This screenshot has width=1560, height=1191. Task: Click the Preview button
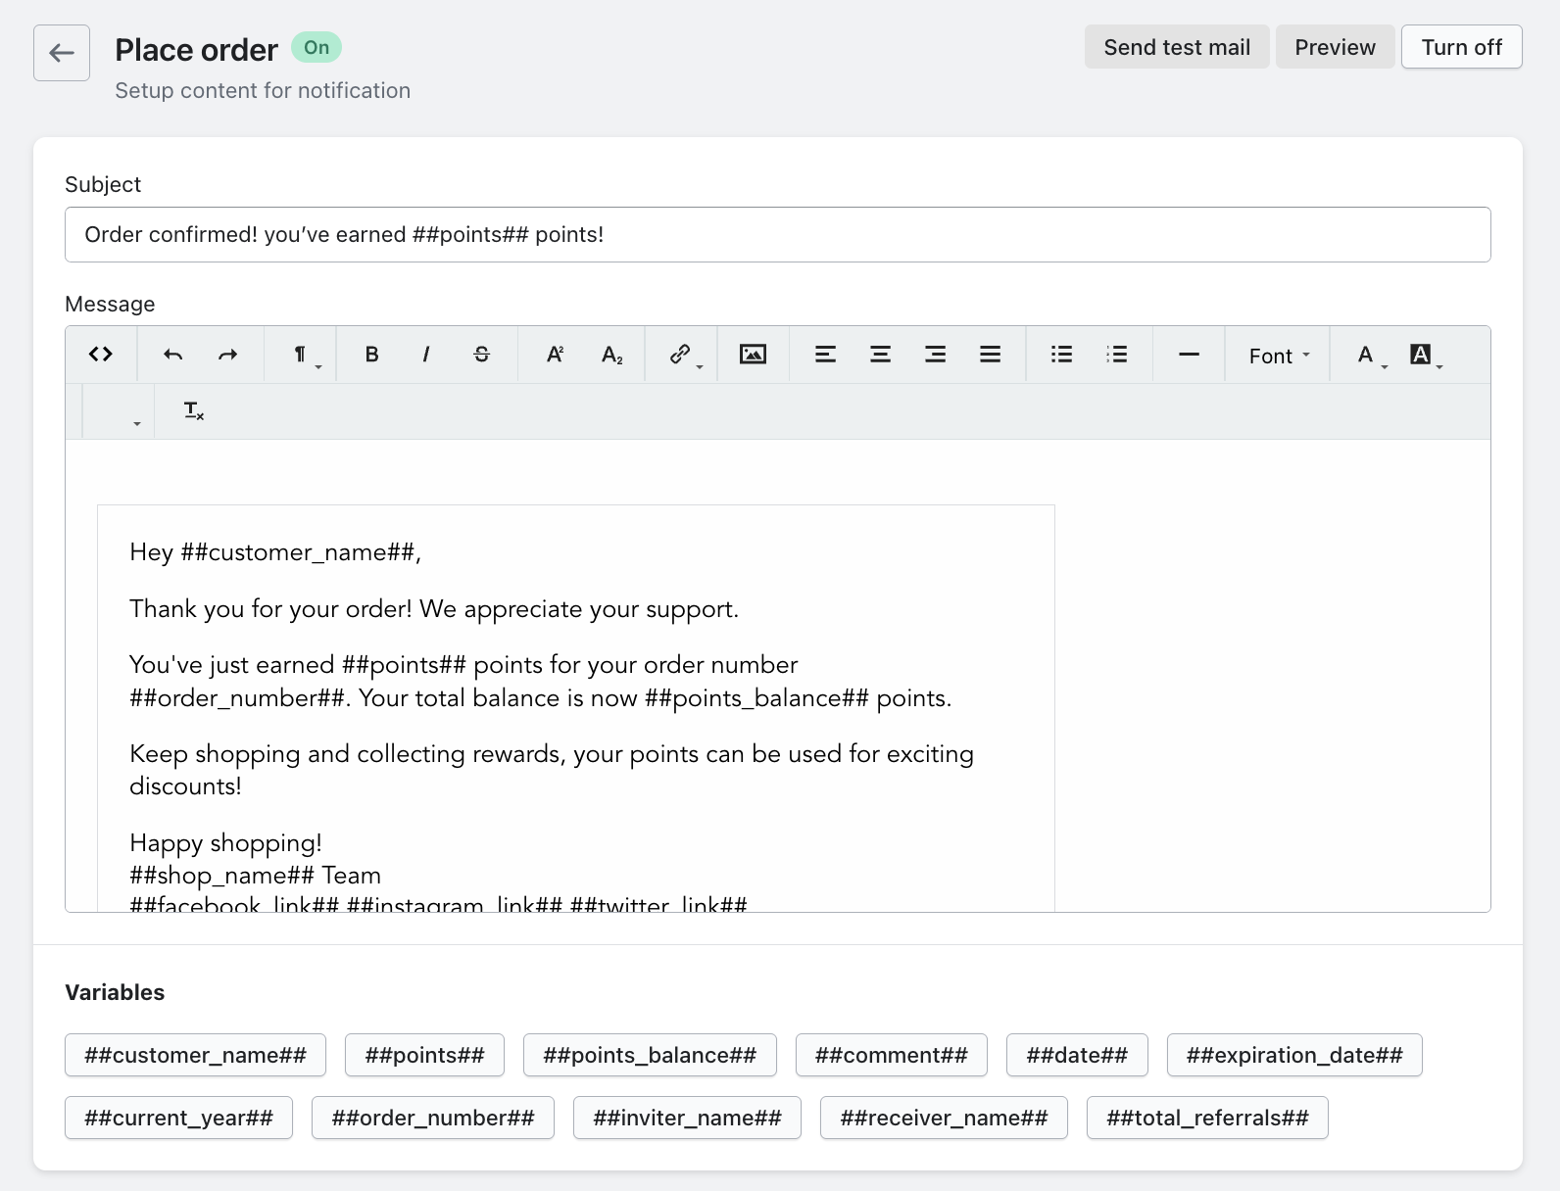[1335, 47]
